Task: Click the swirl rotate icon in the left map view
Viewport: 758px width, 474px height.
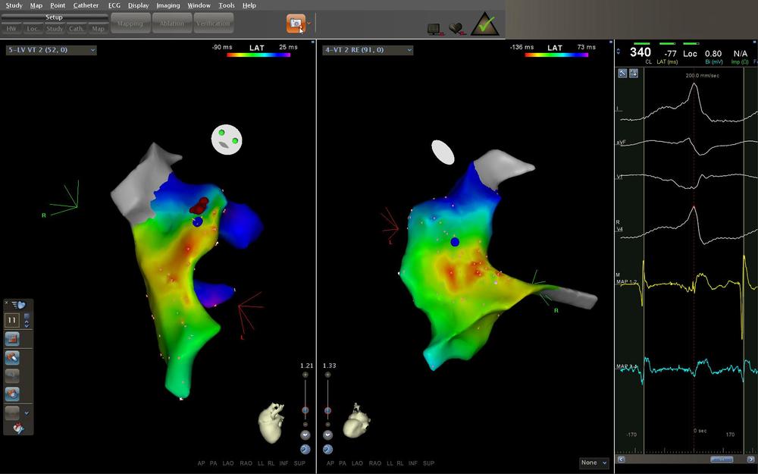Action: coord(305,449)
